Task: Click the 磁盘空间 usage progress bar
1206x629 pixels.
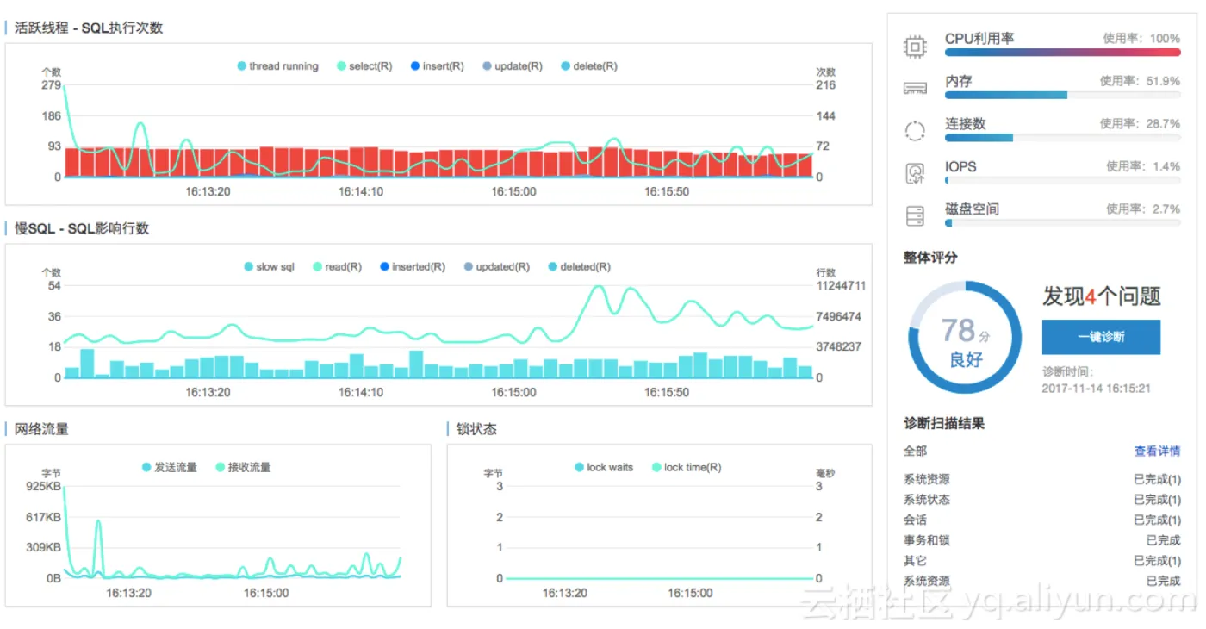Action: pyautogui.click(x=1063, y=222)
